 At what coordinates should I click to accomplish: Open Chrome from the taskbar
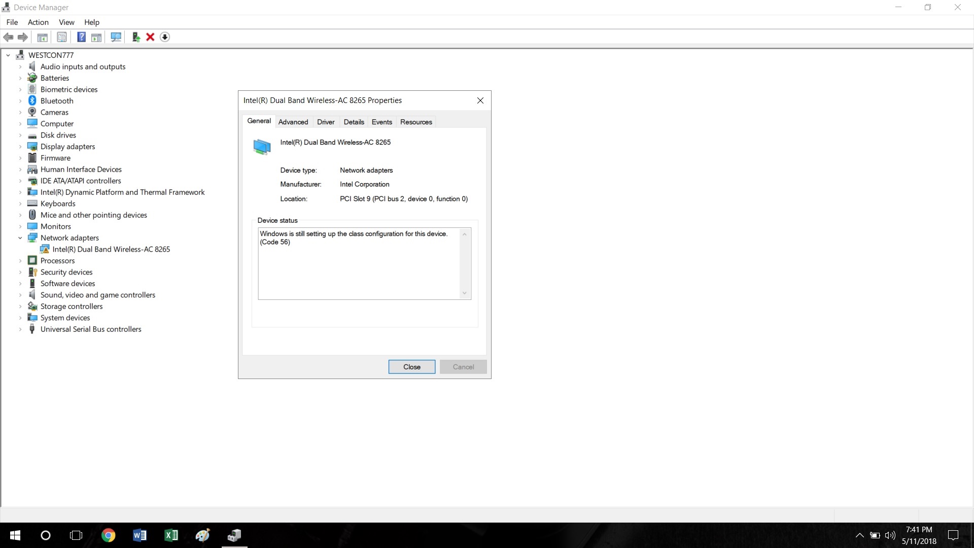pos(108,535)
